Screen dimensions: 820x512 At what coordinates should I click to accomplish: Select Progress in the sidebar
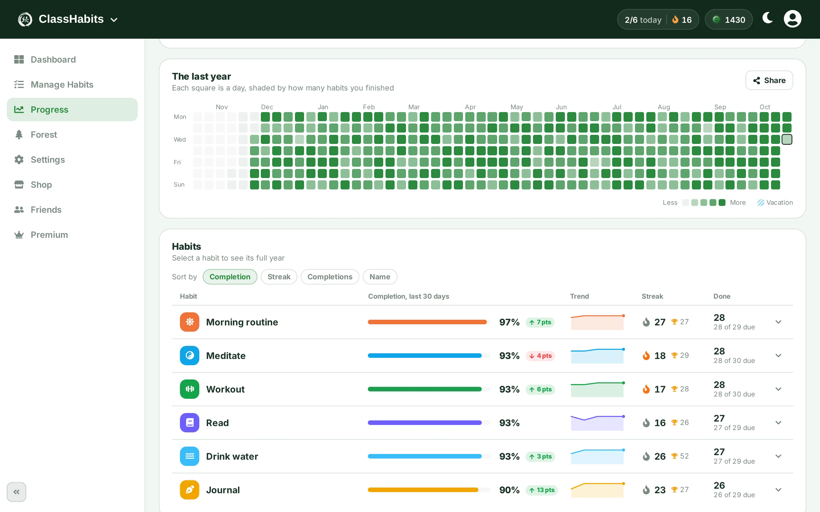72,110
